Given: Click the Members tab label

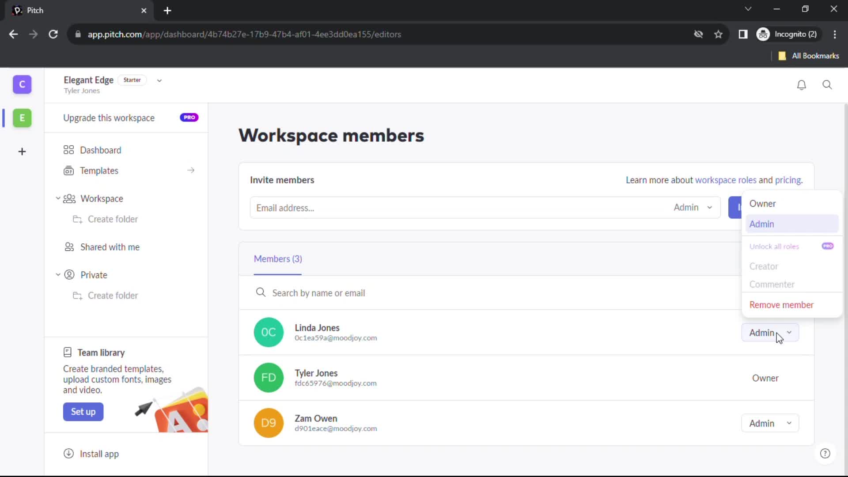Looking at the screenshot, I should click(x=277, y=258).
